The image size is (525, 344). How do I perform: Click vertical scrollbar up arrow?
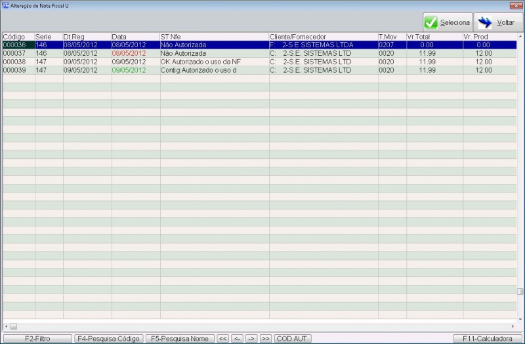click(520, 36)
